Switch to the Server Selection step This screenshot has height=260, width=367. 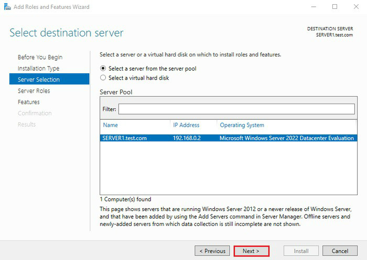click(x=39, y=80)
